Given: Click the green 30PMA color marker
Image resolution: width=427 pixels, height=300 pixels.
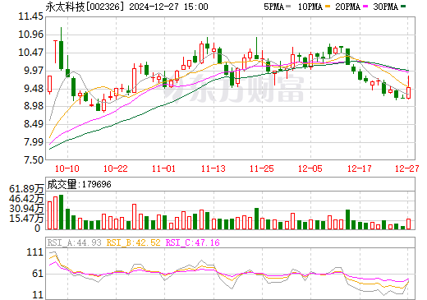Looking at the screenshot, I should [403, 7].
